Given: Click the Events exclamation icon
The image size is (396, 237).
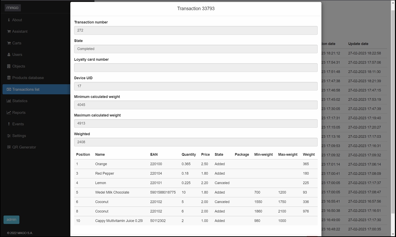Looking at the screenshot, I should [9, 124].
